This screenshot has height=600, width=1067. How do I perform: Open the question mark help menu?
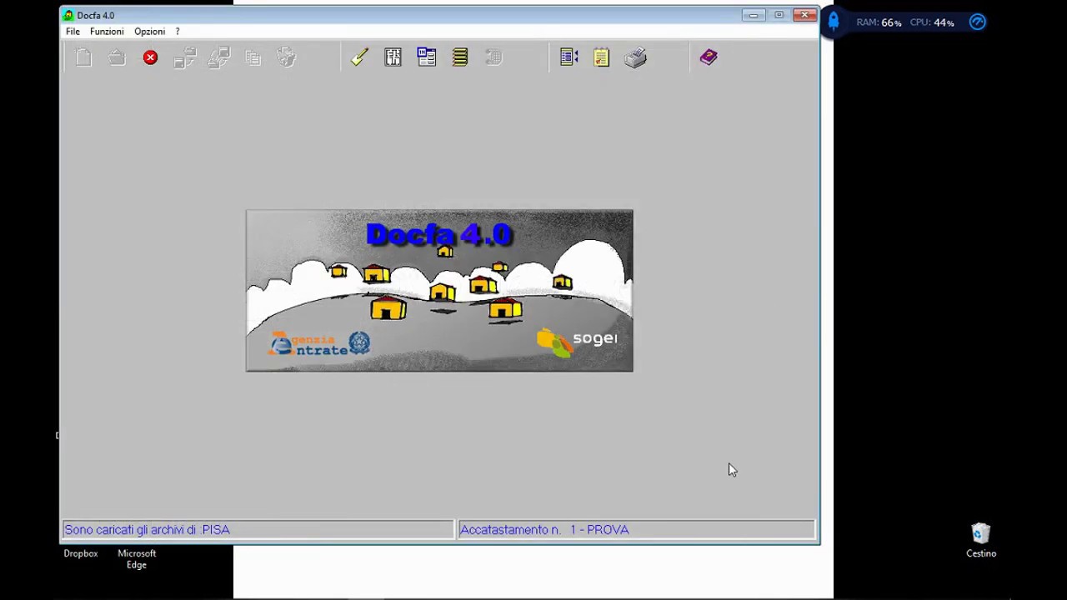tap(178, 32)
